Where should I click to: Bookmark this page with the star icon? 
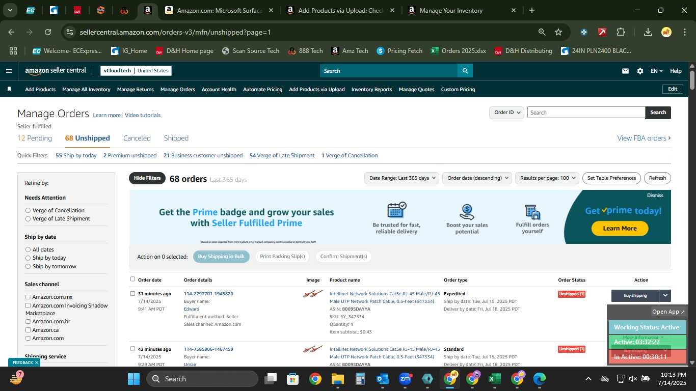click(x=558, y=32)
